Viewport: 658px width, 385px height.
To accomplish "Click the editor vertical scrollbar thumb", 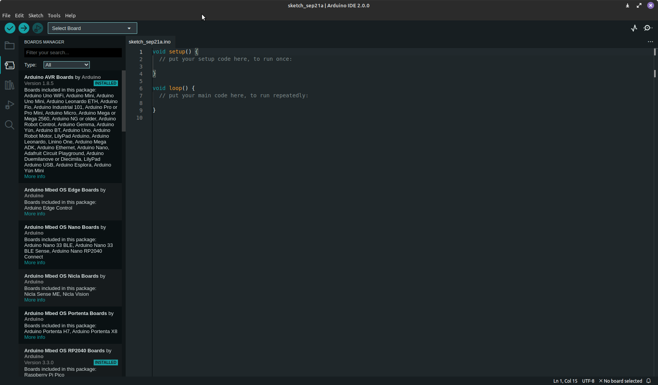I will 655,52.
